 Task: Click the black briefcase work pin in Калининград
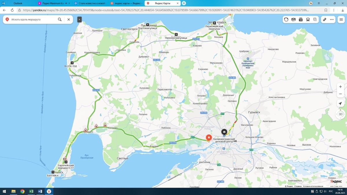pyautogui.click(x=224, y=132)
